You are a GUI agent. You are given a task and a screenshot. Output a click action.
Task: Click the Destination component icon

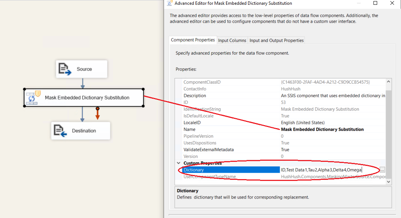tap(61, 131)
